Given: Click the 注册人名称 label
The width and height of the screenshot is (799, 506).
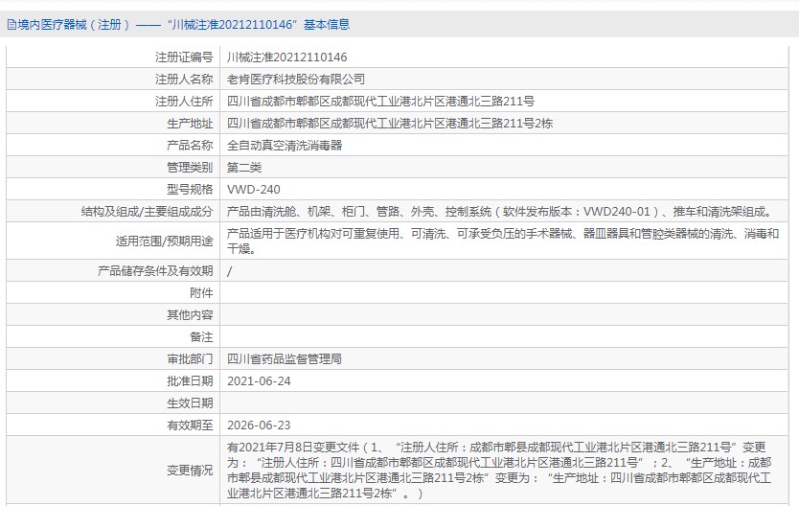Looking at the screenshot, I should point(185,79).
